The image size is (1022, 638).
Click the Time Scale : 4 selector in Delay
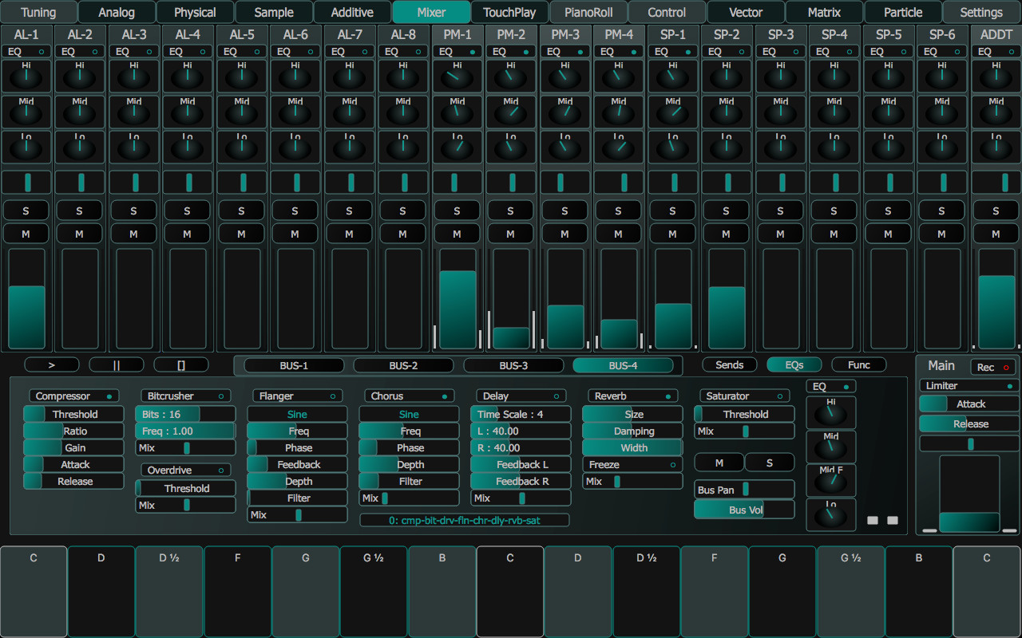click(x=521, y=414)
